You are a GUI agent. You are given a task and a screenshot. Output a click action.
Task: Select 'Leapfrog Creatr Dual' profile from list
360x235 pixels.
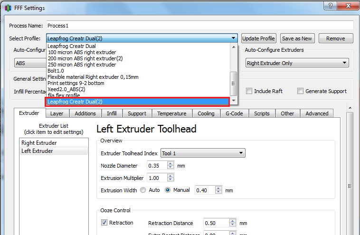pyautogui.click(x=138, y=46)
